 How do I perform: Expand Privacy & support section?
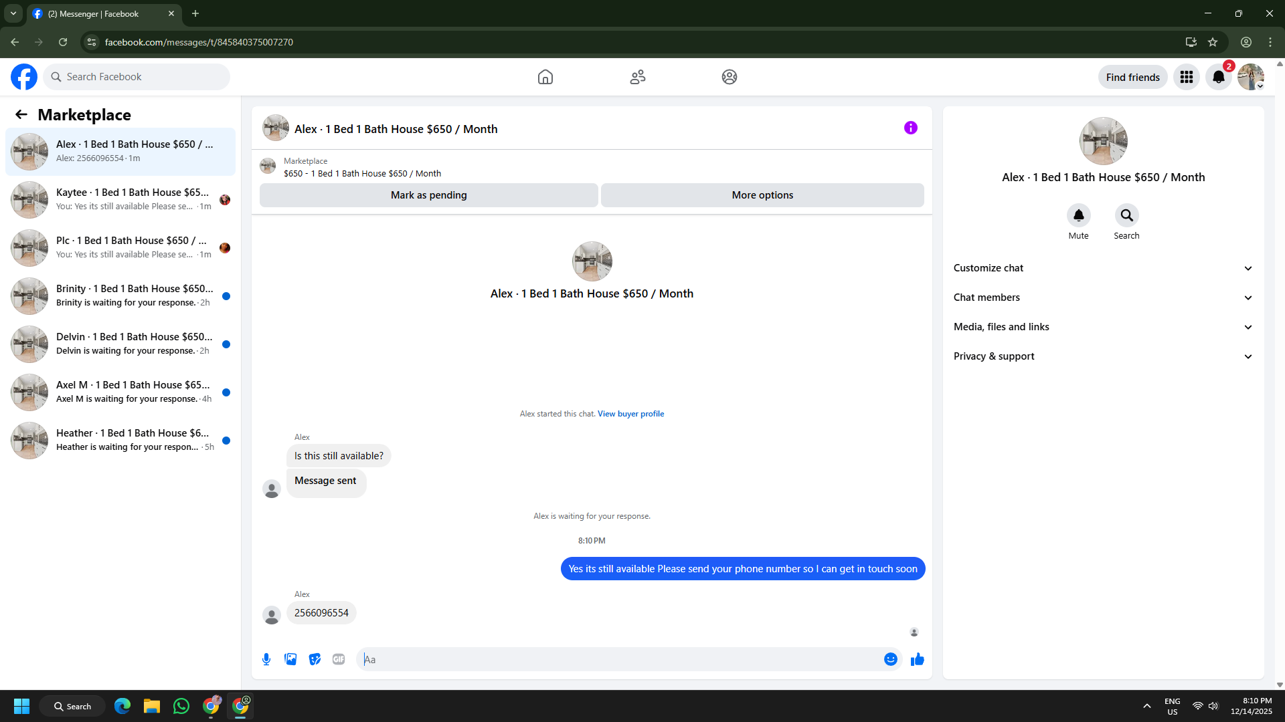tap(1102, 356)
